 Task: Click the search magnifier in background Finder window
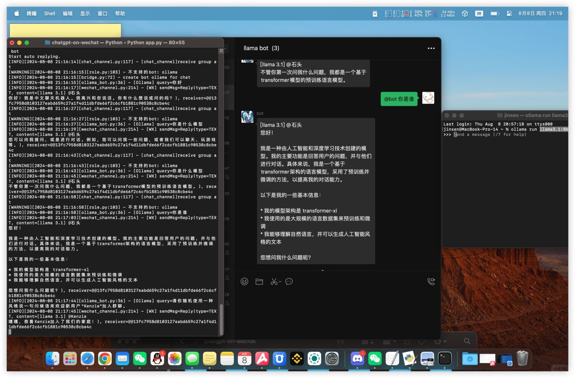(467, 341)
